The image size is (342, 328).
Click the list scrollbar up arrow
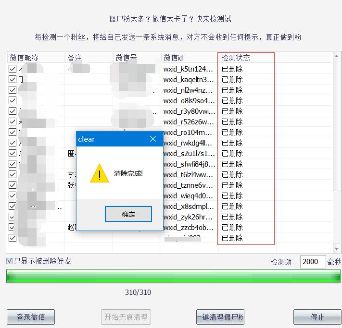(x=336, y=56)
